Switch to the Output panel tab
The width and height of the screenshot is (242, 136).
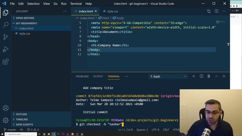(x=98, y=76)
